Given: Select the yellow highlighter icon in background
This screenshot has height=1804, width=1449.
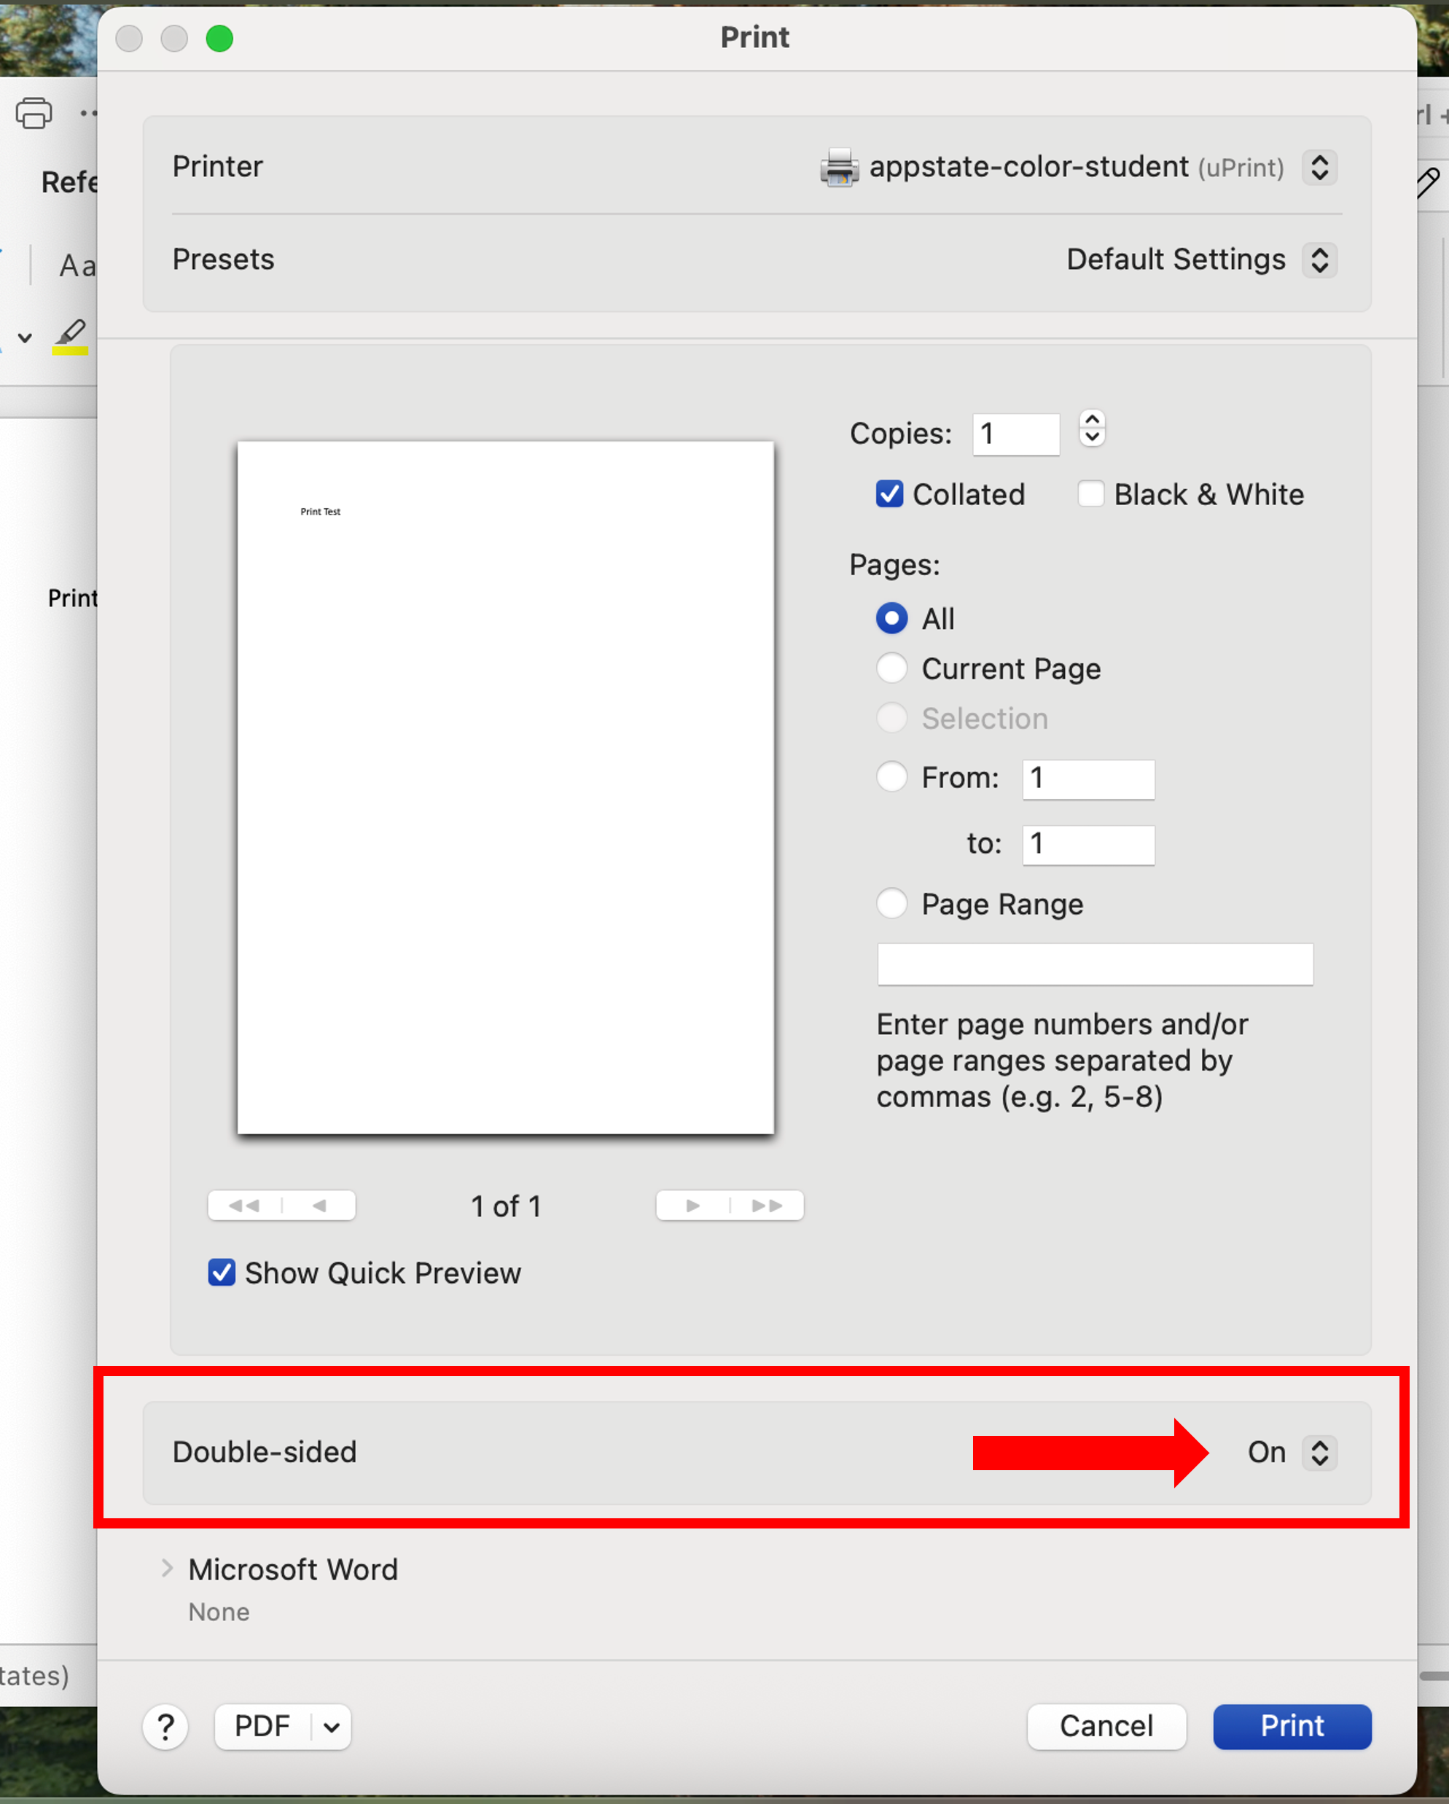Looking at the screenshot, I should click(70, 335).
